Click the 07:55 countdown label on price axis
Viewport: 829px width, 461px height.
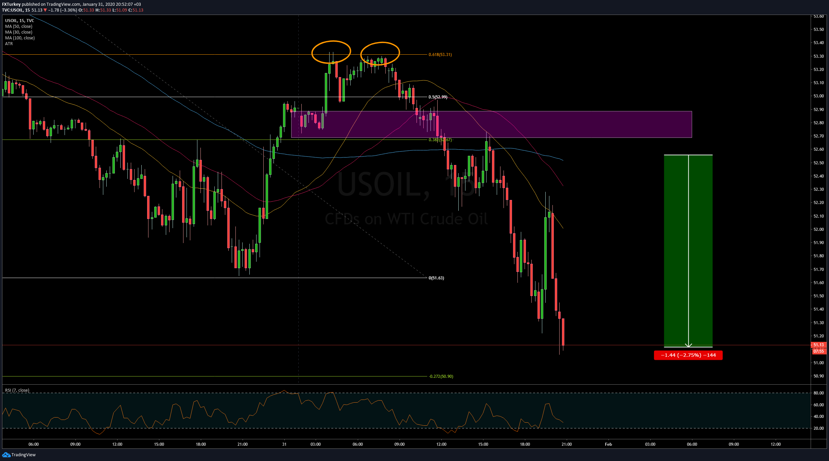tap(818, 351)
